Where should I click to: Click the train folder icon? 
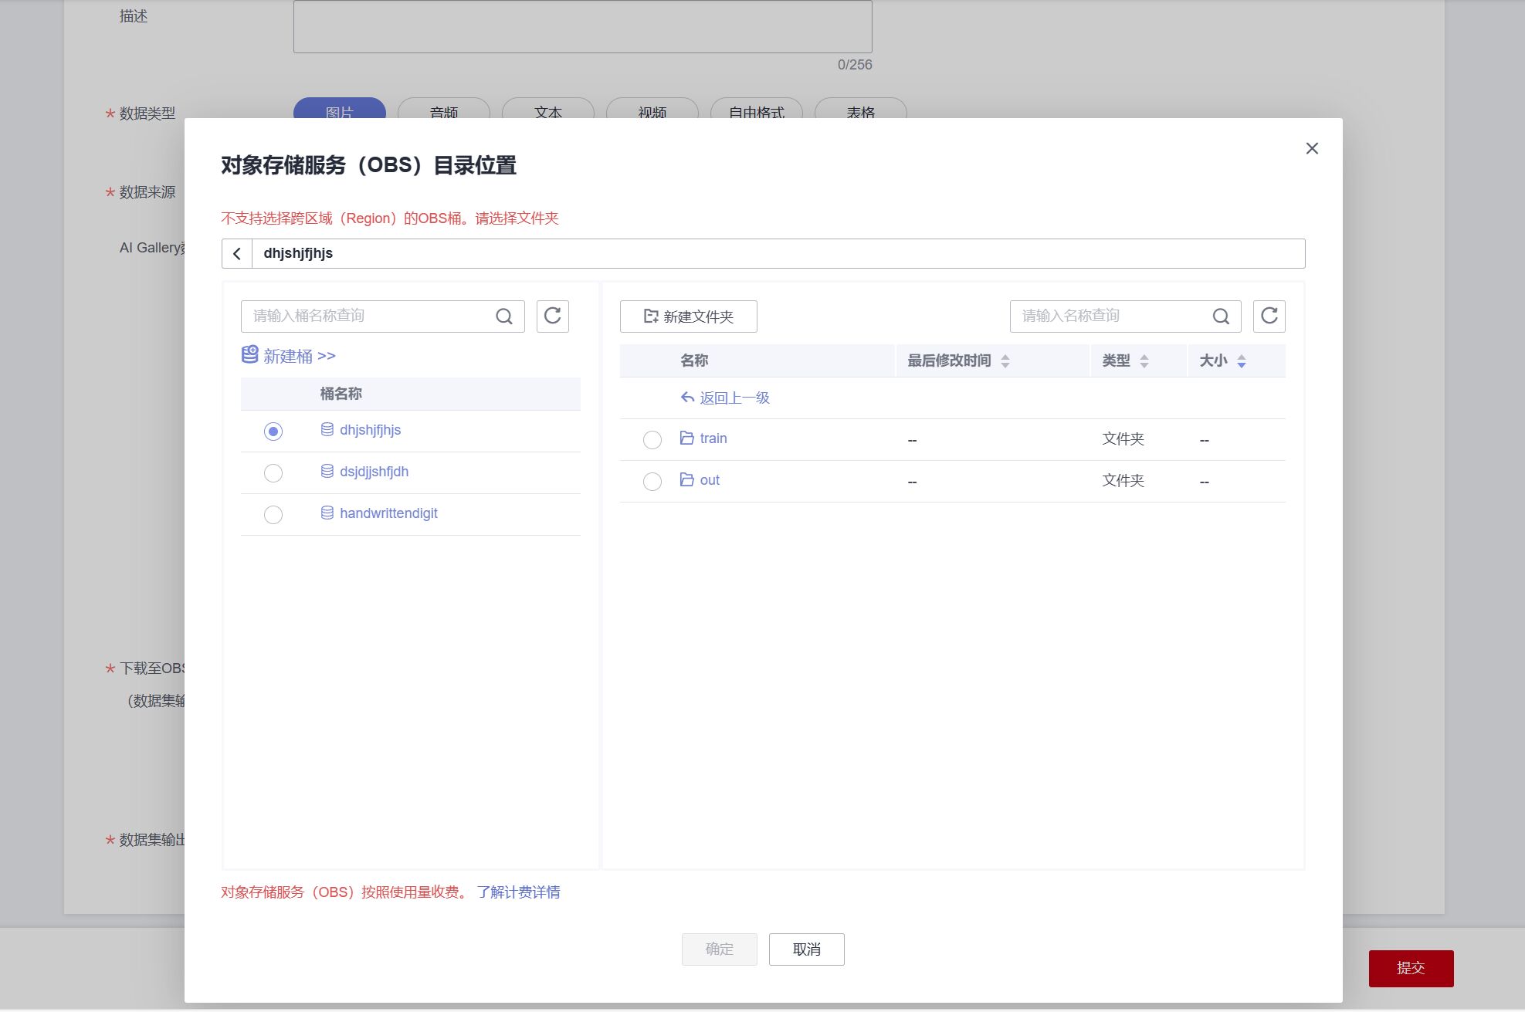[x=686, y=438]
